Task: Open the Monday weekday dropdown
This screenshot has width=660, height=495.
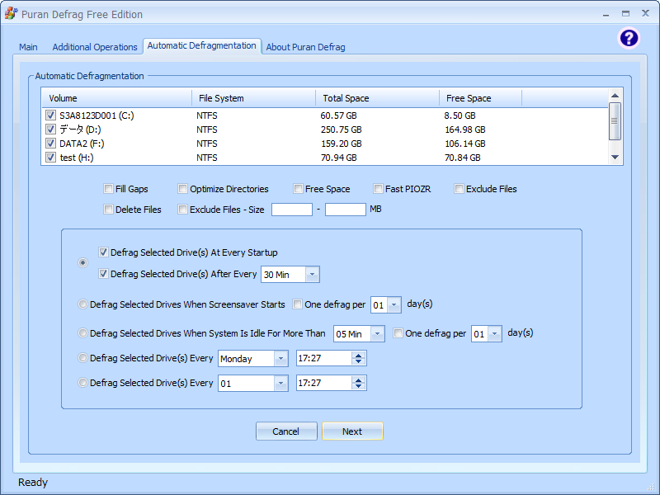Action: pos(280,359)
